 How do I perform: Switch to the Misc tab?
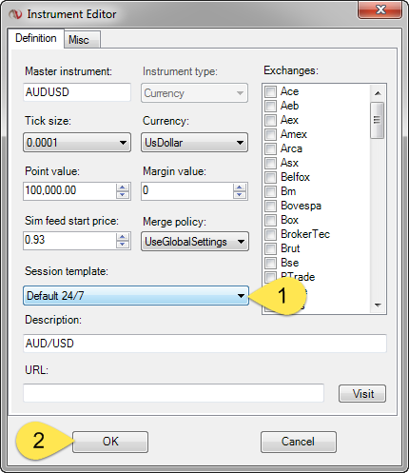point(82,40)
